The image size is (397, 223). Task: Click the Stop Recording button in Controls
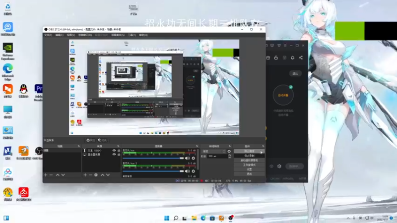[x=249, y=156]
